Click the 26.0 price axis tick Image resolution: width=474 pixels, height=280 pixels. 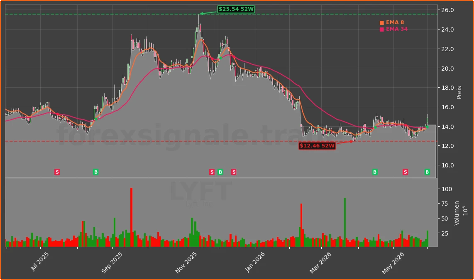click(x=448, y=10)
